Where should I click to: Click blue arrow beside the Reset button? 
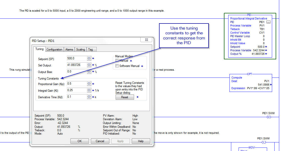pyautogui.click(x=138, y=97)
